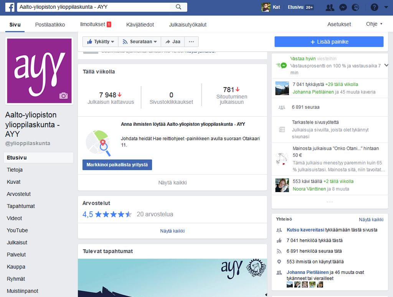Click Tarkastele sivusyötettä link
This screenshot has height=297, width=393.
point(315,122)
